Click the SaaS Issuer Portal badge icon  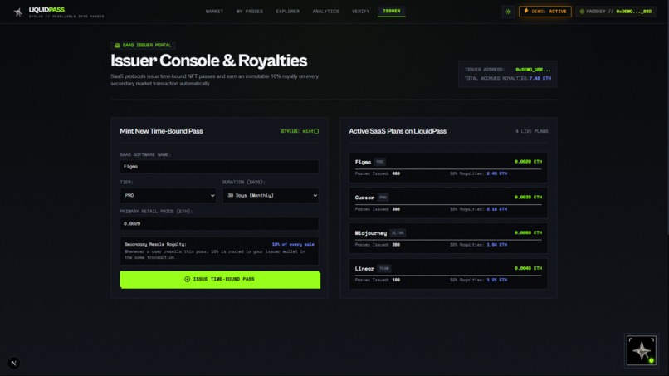point(117,46)
